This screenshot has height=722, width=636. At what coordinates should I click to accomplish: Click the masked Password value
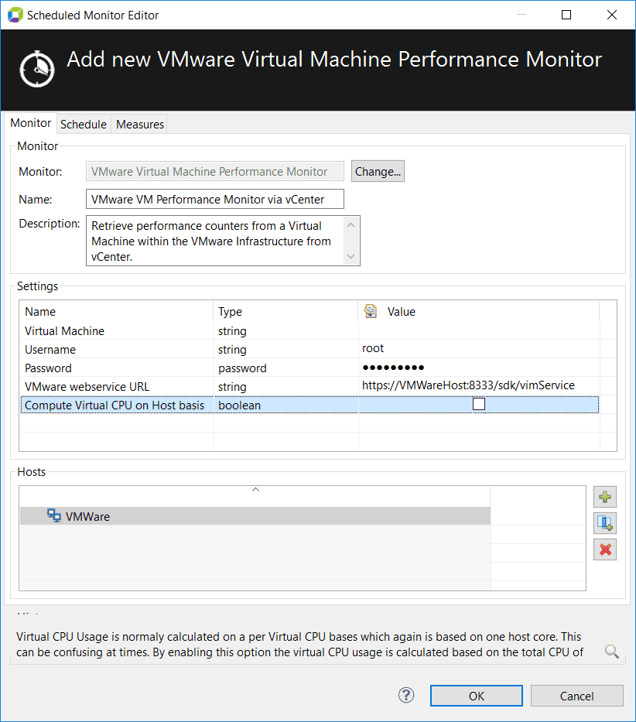click(x=393, y=368)
